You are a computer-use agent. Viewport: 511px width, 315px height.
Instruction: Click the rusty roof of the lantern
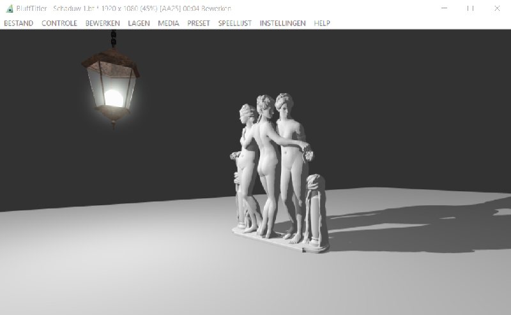110,61
